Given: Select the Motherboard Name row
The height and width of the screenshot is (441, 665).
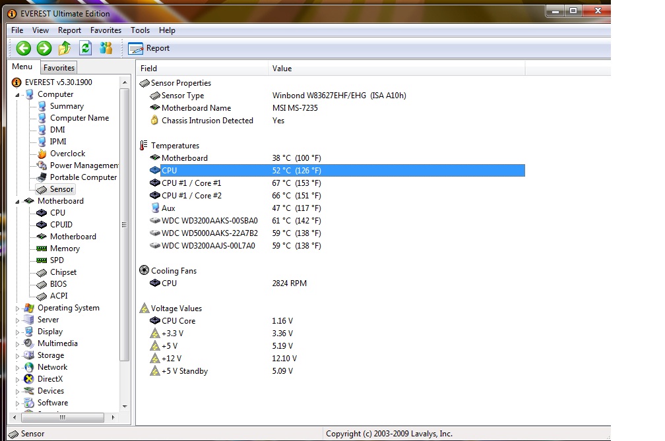Looking at the screenshot, I should pos(337,108).
